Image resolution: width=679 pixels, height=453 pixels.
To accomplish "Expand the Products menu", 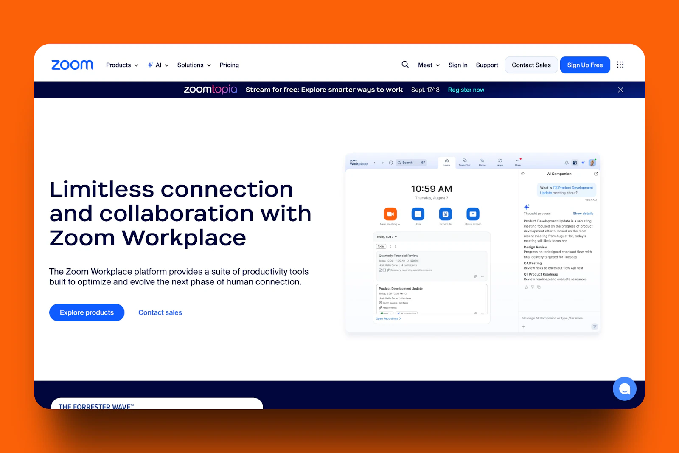I will 122,65.
